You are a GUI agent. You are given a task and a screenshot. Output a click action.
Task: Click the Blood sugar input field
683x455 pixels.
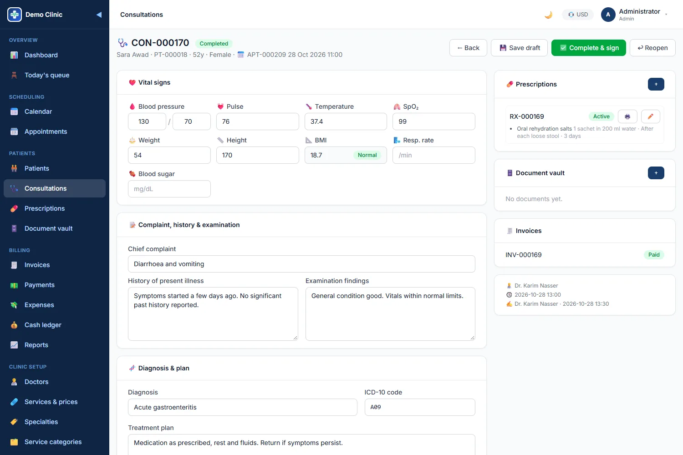(x=169, y=189)
